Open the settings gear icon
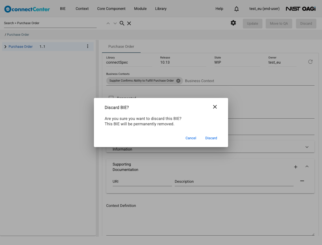Viewport: 322px width, 245px height. [x=233, y=23]
